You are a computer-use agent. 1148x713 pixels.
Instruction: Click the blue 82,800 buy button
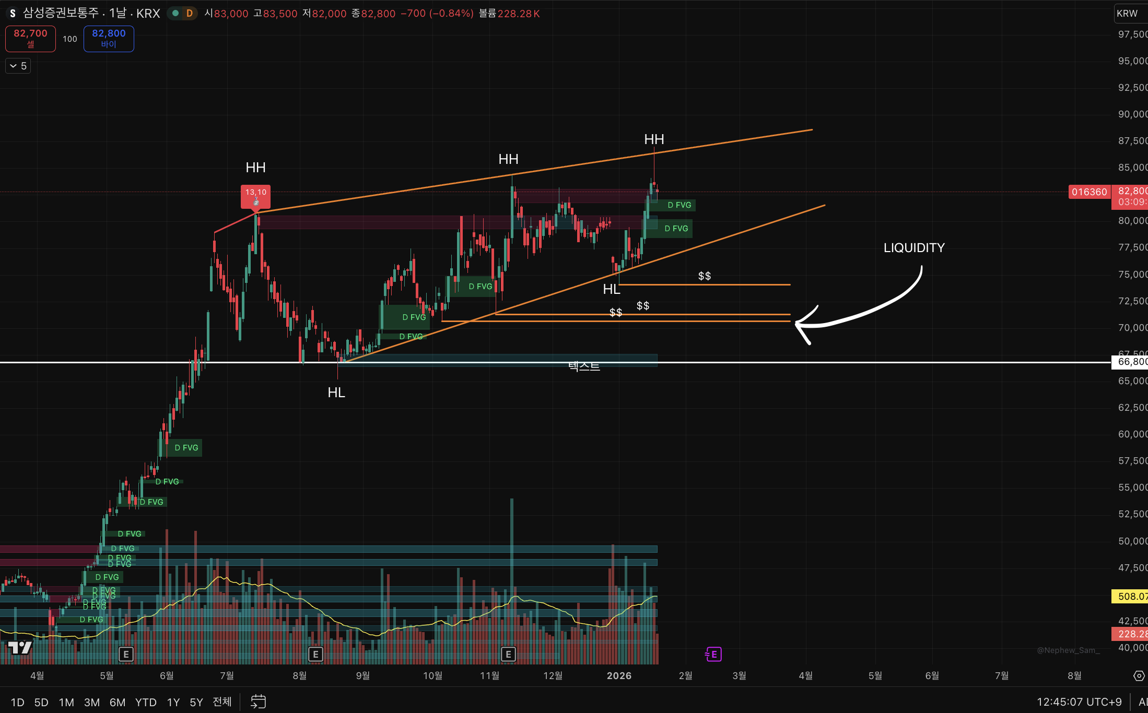pos(109,39)
